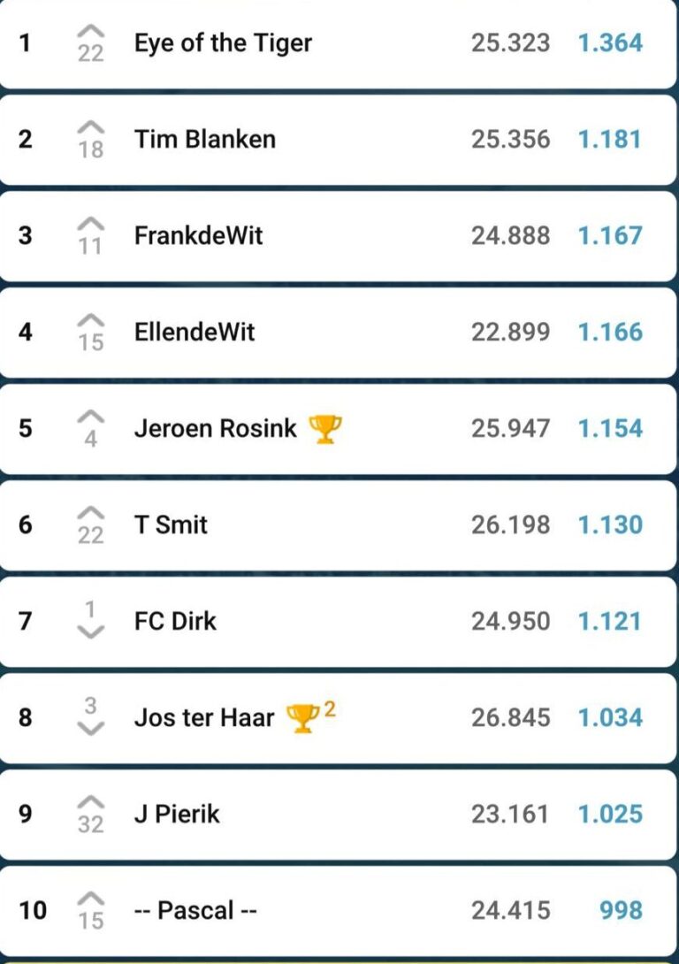This screenshot has height=964, width=679.
Task: Click the blue 998 points of Pascal
Action: click(621, 910)
